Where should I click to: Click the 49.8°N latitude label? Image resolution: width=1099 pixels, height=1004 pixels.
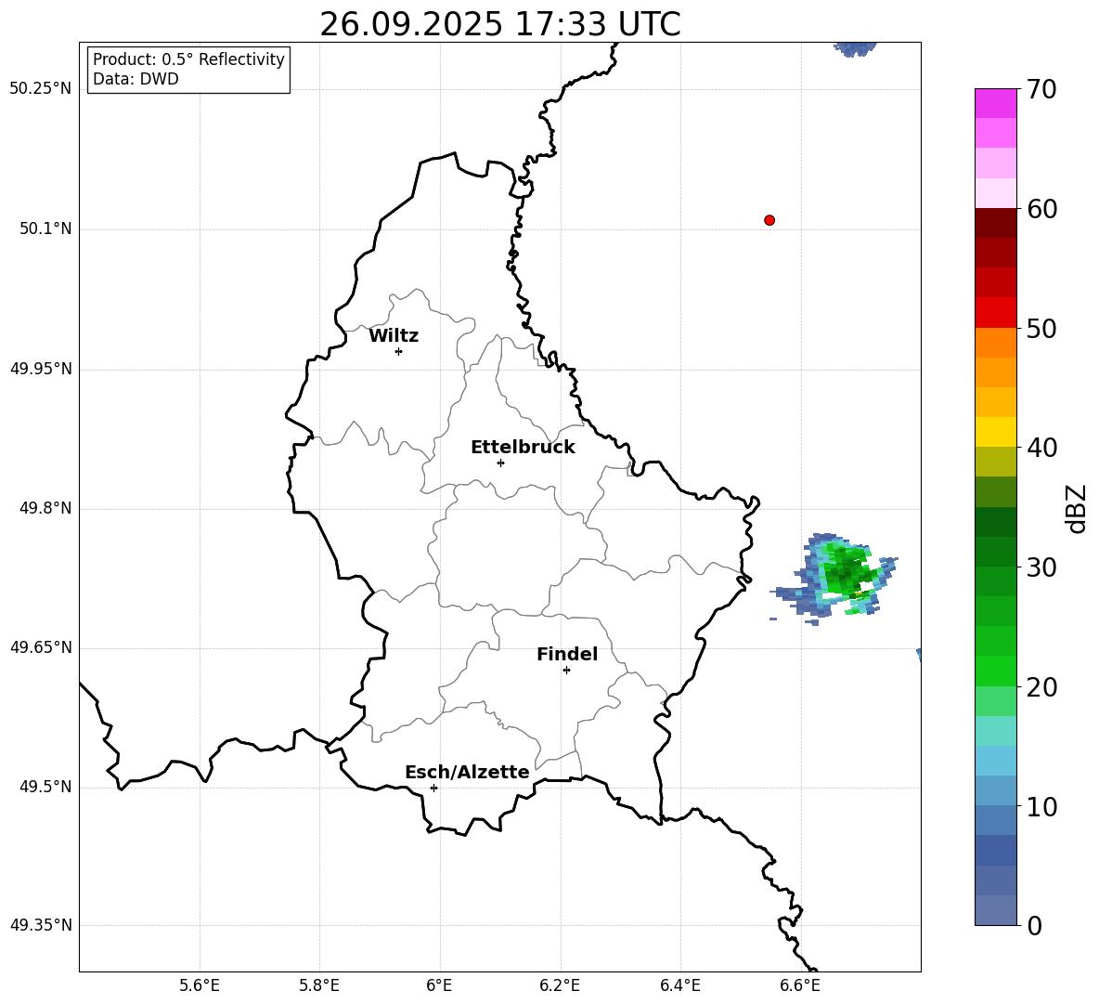click(x=45, y=508)
